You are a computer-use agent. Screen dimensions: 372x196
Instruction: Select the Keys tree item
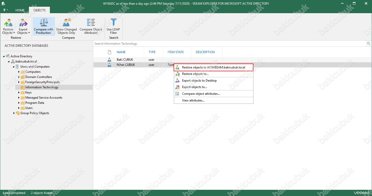tap(28, 92)
